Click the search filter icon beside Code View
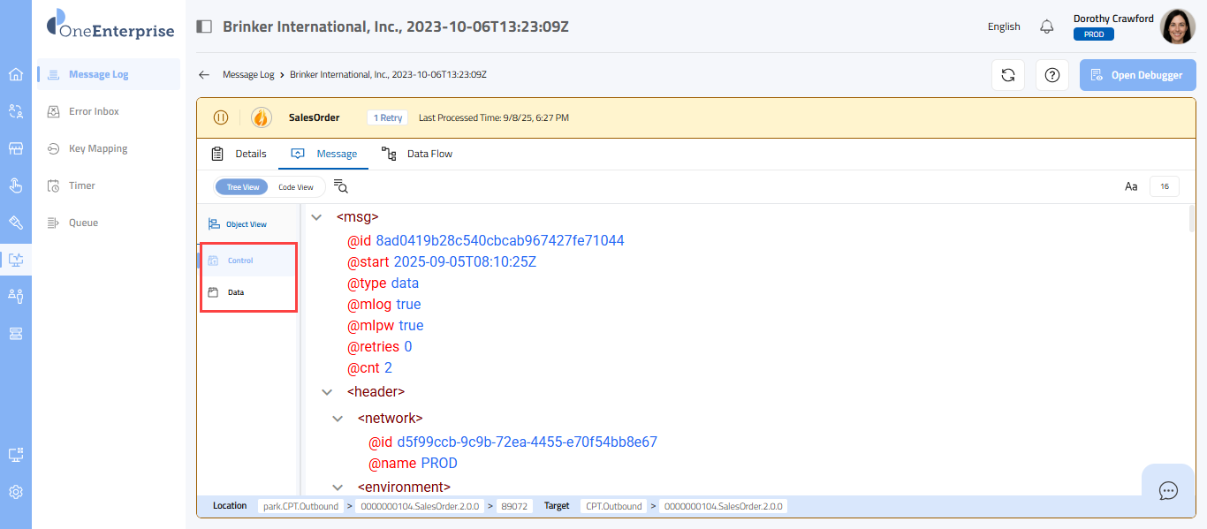This screenshot has width=1207, height=529. tap(341, 186)
